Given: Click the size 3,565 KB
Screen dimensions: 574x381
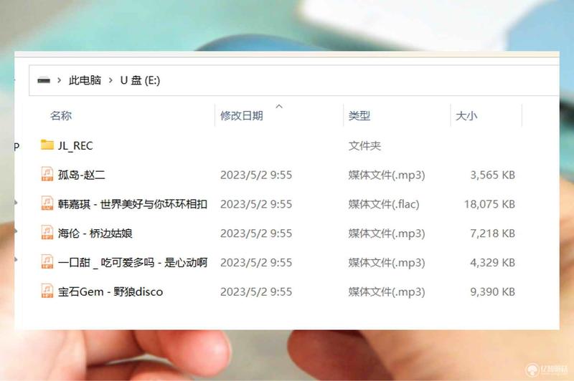Looking at the screenshot, I should 492,175.
